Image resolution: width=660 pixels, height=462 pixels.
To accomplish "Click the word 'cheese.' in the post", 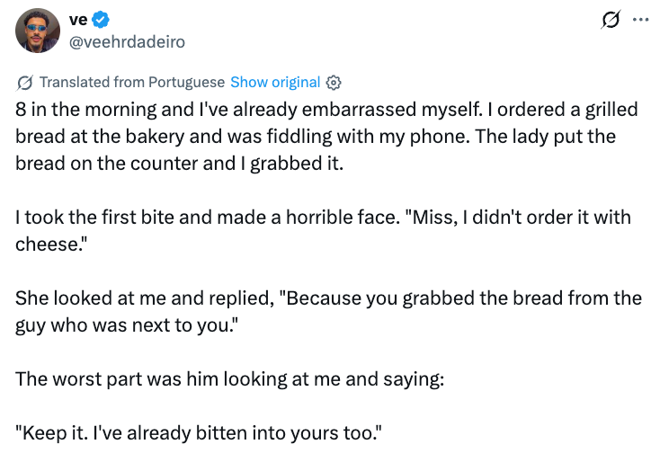I will click(51, 244).
